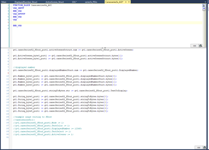209x150 pixels.
Task: Click the gvl.String_byte5_port1 line
Action: click(61, 111)
